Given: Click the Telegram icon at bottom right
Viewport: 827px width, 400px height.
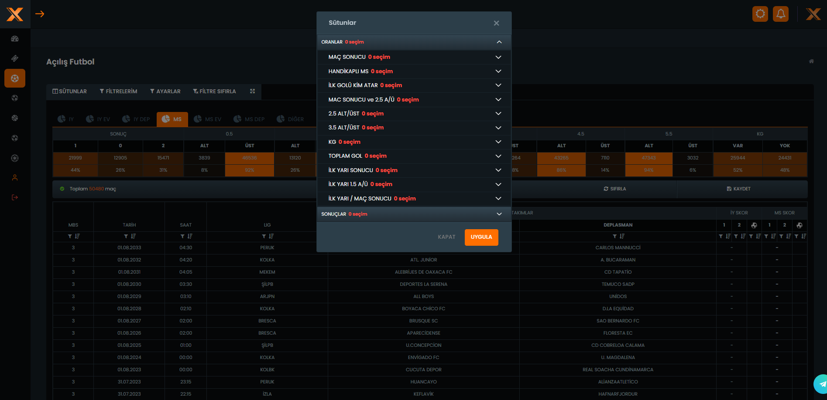Looking at the screenshot, I should (822, 384).
